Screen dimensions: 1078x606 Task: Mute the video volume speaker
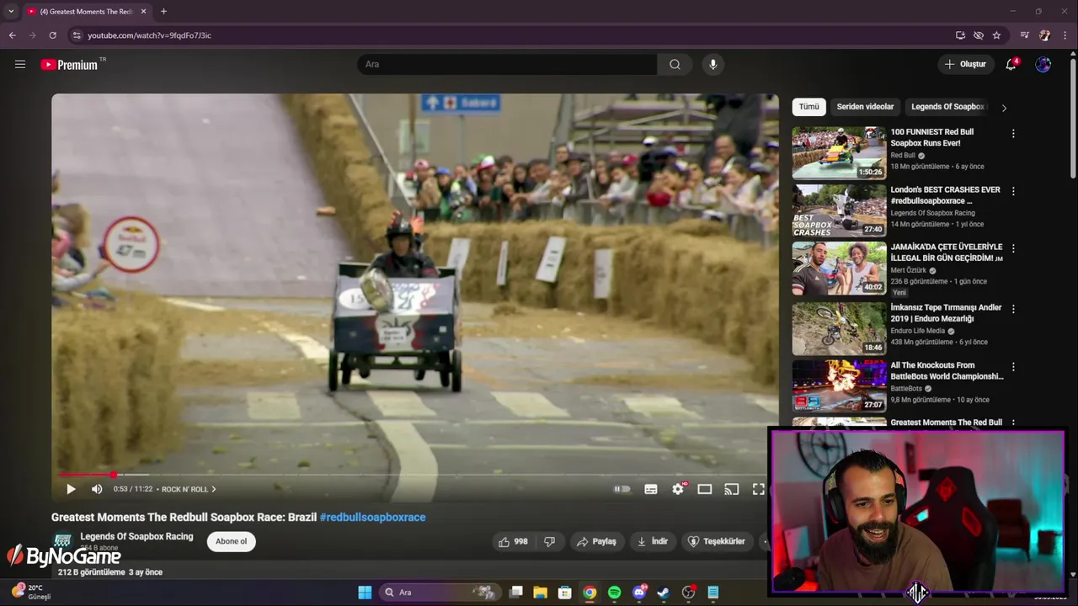97,489
